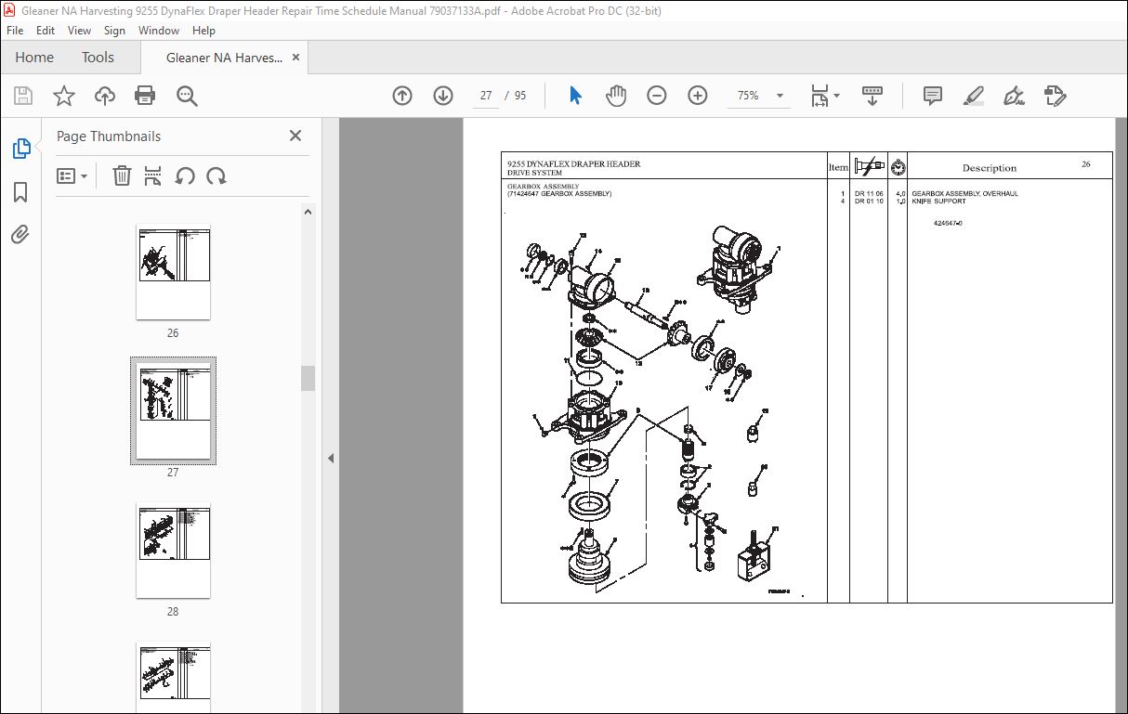Print the document with the printer icon

(145, 96)
